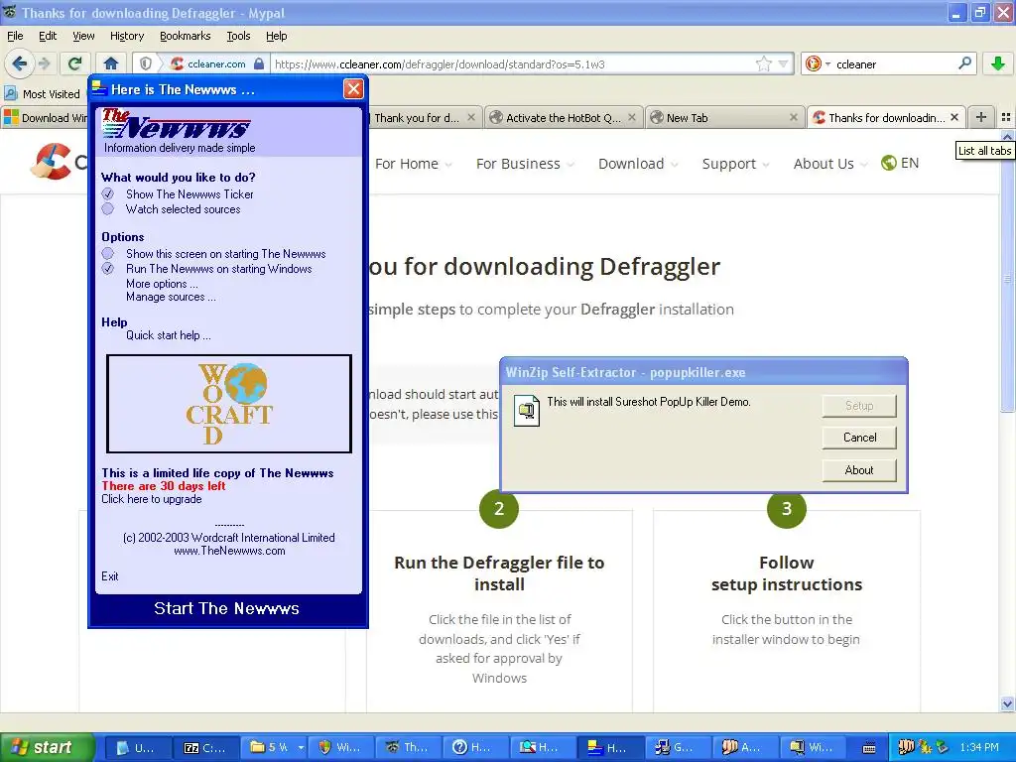
Task: Reload the current page
Action: 75,63
